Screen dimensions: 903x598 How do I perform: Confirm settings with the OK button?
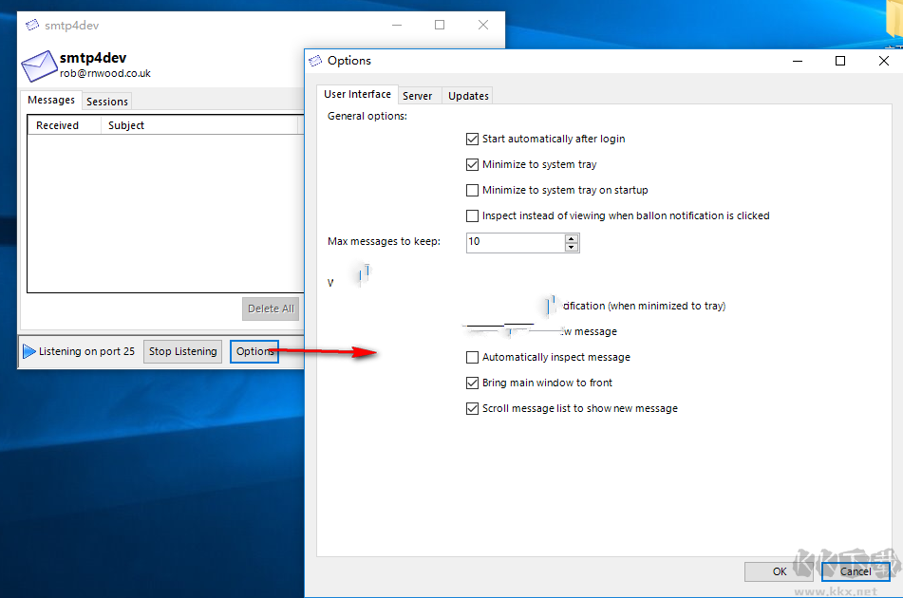(x=779, y=571)
